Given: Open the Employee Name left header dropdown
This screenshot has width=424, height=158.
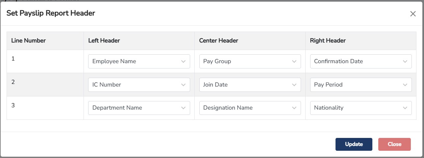Looking at the screenshot, I should point(139,61).
